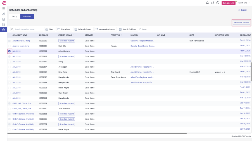This screenshot has width=252, height=141.
Task: Click schedule ID 10003327
Action: (x=43, y=51)
